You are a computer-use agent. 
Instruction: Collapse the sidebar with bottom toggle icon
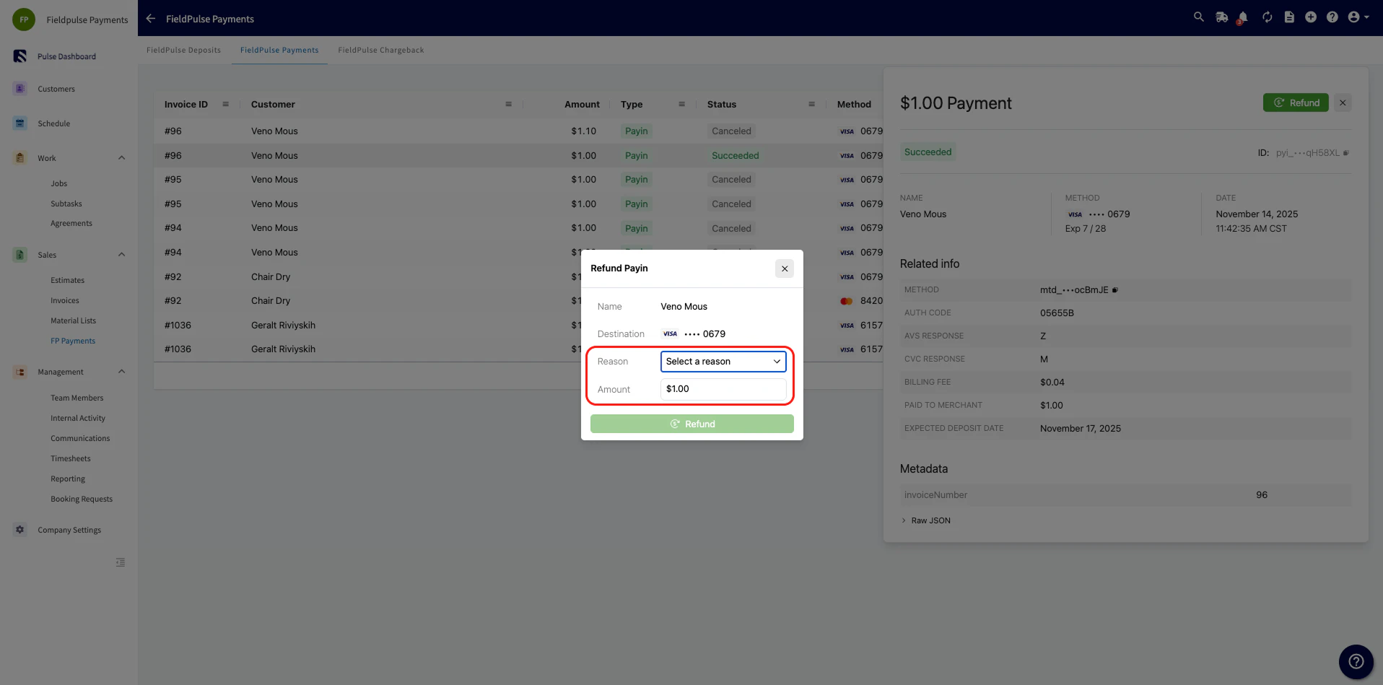(121, 562)
